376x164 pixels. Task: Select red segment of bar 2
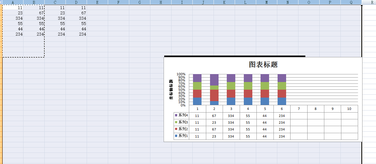pos(214,96)
